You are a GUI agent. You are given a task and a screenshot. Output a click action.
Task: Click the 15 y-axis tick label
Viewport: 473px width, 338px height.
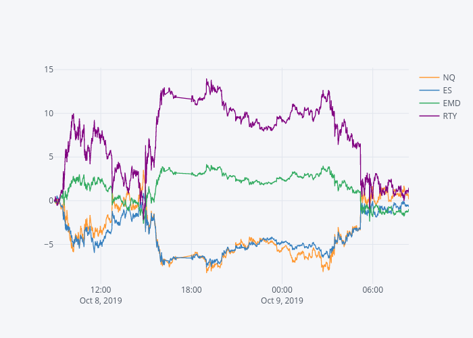point(49,69)
